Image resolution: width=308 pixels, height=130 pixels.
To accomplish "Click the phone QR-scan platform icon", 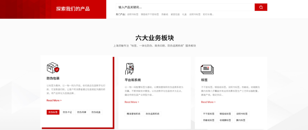I will tap(129, 69).
